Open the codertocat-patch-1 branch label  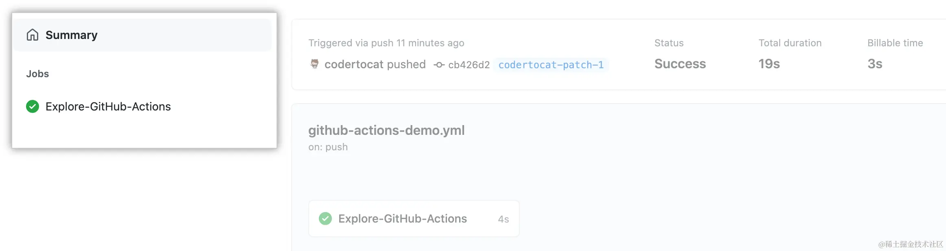(551, 65)
